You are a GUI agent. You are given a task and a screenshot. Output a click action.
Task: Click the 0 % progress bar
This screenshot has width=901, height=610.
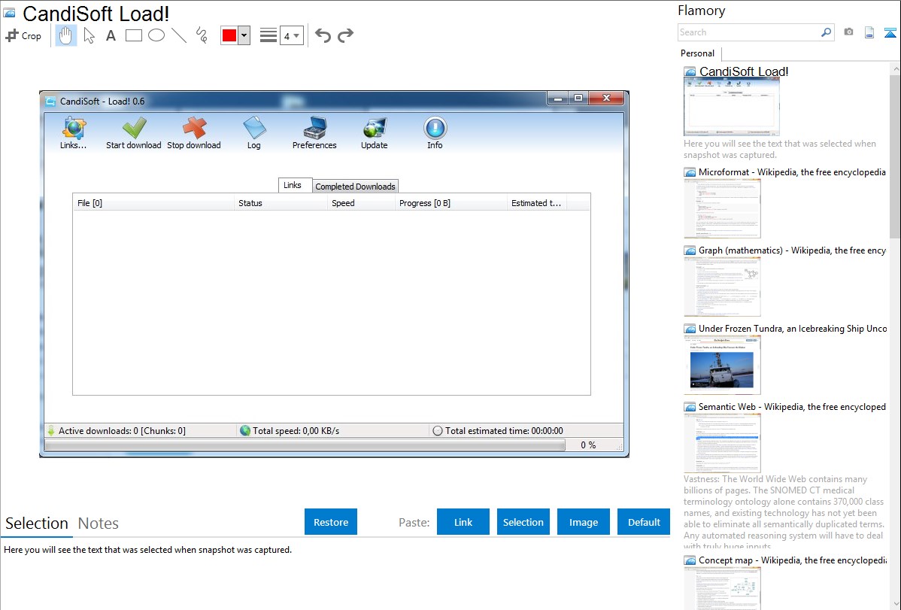coord(305,445)
